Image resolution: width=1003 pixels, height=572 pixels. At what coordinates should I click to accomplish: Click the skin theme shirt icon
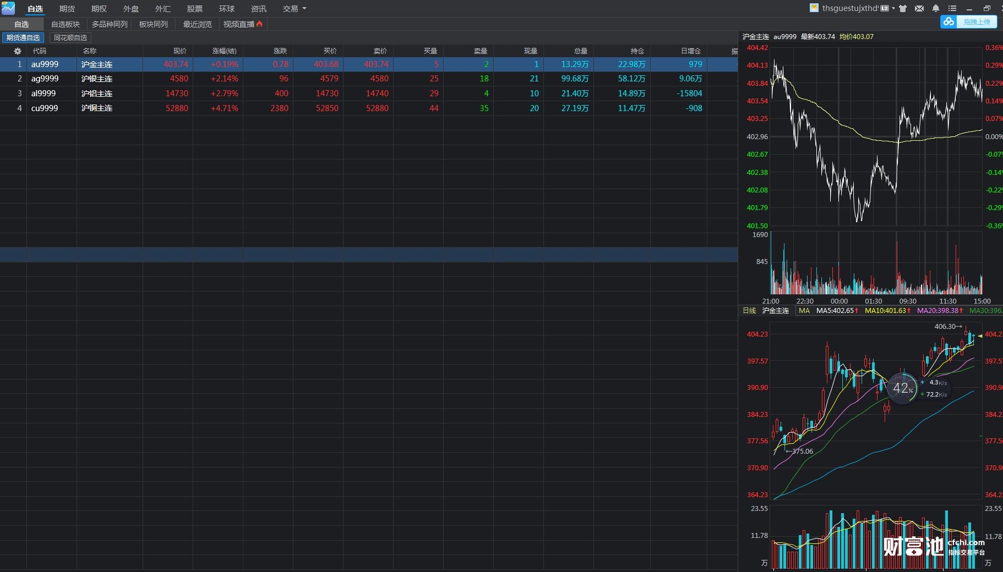[x=903, y=8]
